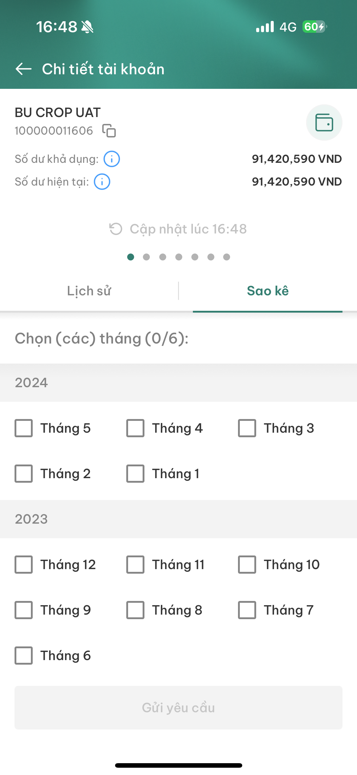Select Tháng 12 of 2023

click(x=24, y=565)
